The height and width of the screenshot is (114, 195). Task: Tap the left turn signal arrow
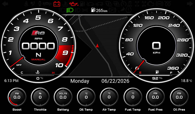click(5, 4)
